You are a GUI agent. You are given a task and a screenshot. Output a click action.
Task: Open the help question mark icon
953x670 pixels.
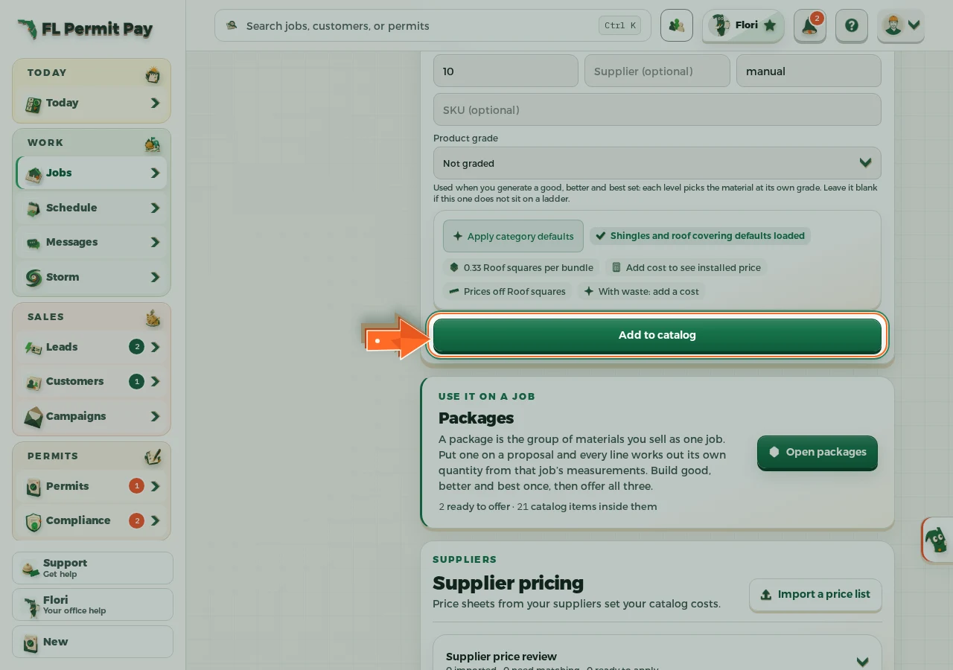[851, 25]
